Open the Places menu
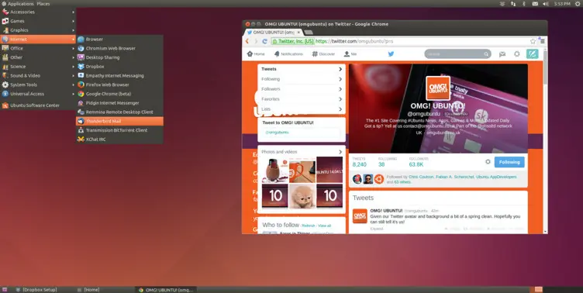Screen dimensions: 583x293 click(43, 4)
